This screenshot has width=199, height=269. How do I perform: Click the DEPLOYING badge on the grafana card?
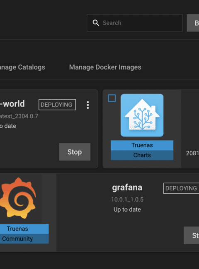[181, 188]
